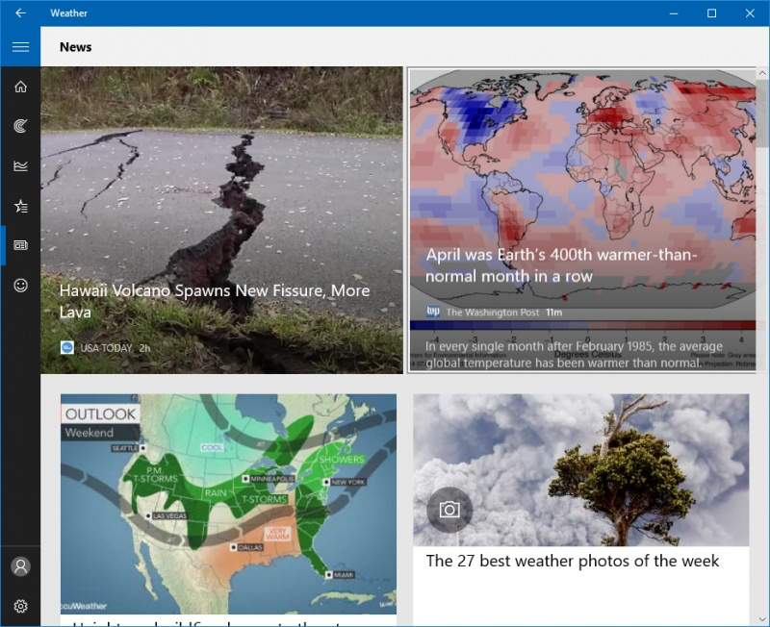This screenshot has width=770, height=627.
Task: Select the News sidebar icon
Action: pyautogui.click(x=20, y=245)
